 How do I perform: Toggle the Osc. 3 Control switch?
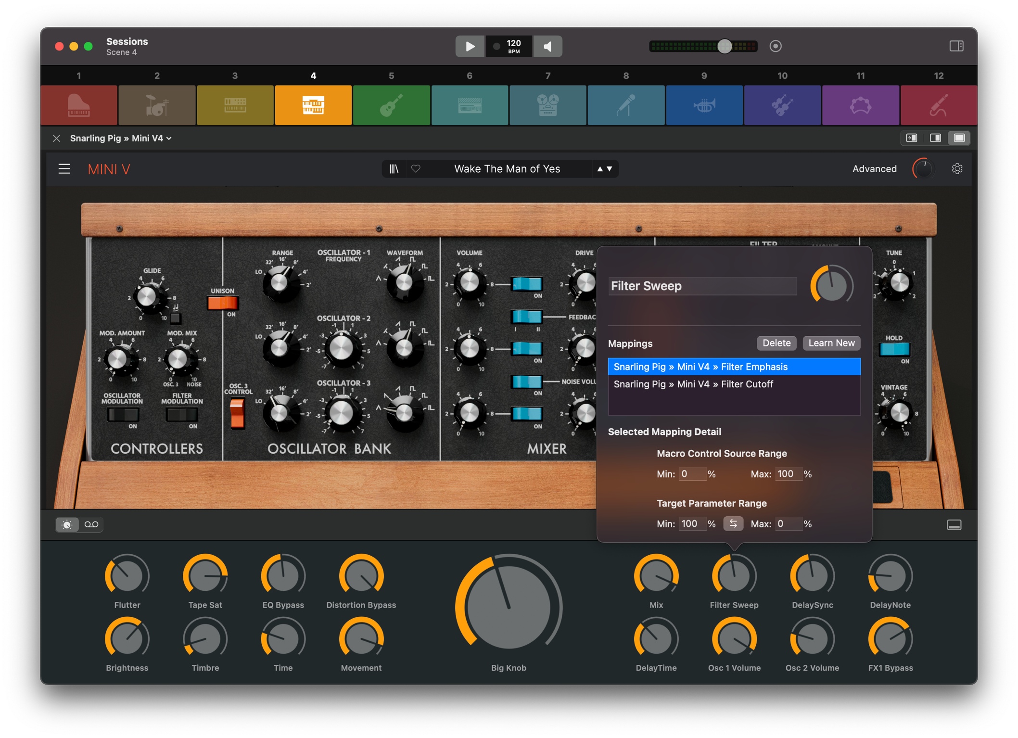click(237, 413)
